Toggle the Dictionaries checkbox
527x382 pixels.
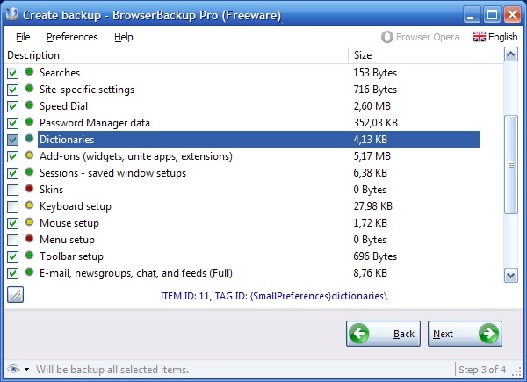(13, 140)
